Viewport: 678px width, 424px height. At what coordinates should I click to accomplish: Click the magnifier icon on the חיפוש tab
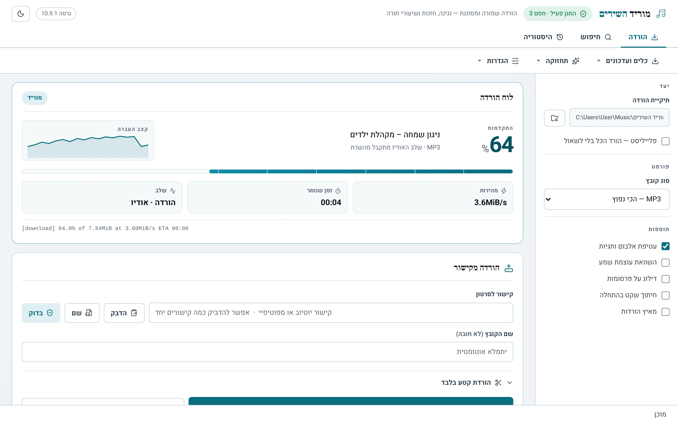pos(608,37)
